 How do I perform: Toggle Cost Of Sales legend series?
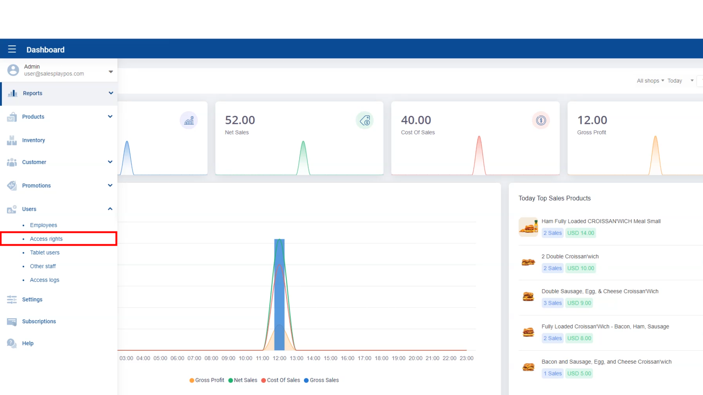281,380
